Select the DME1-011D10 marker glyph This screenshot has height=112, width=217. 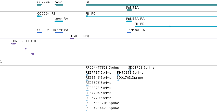click(13, 44)
